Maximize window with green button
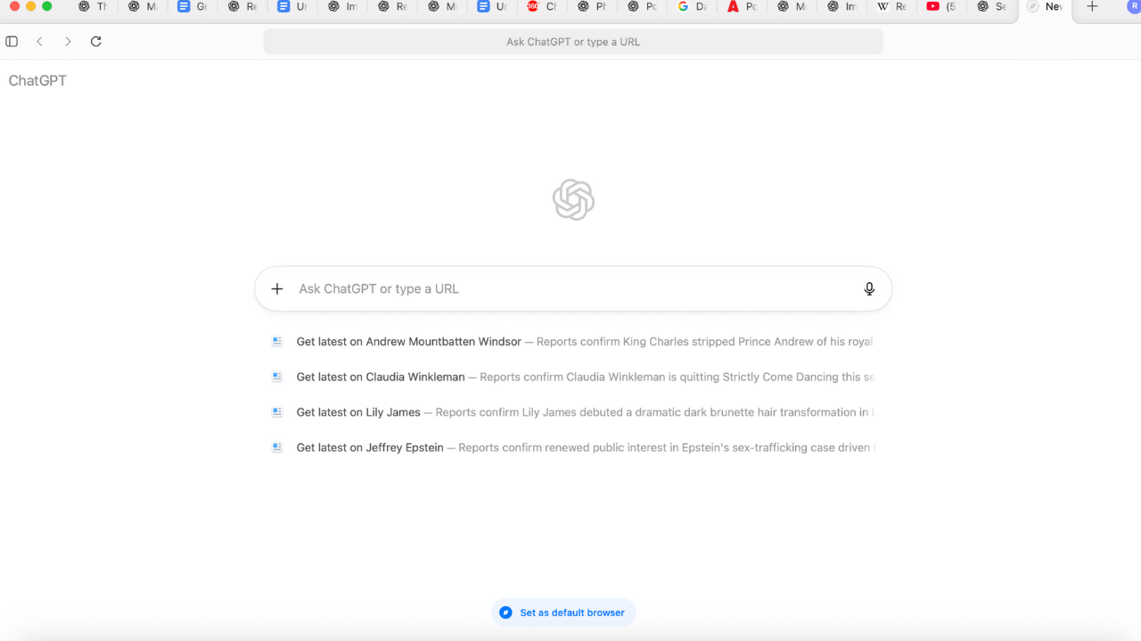The image size is (1141, 641). pyautogui.click(x=47, y=6)
